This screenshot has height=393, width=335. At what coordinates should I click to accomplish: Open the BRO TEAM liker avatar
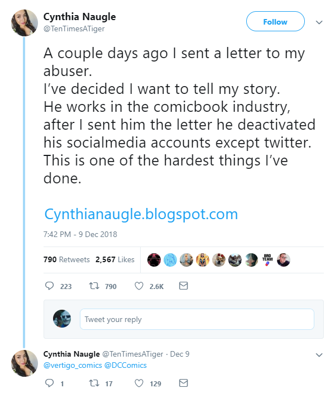click(x=267, y=259)
